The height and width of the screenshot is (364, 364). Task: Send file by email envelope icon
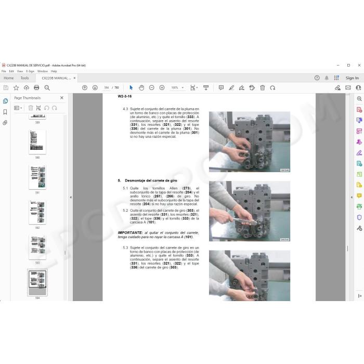(348, 88)
